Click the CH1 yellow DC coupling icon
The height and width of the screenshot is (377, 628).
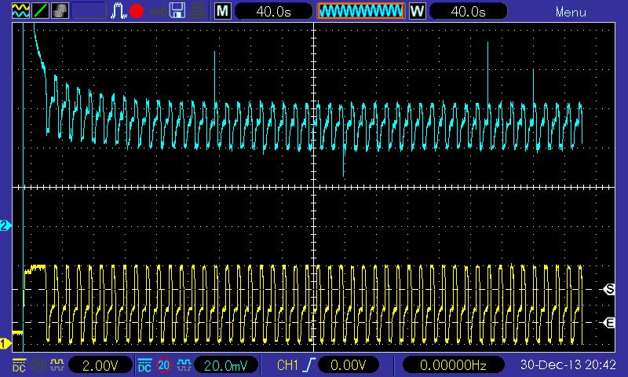coord(19,365)
